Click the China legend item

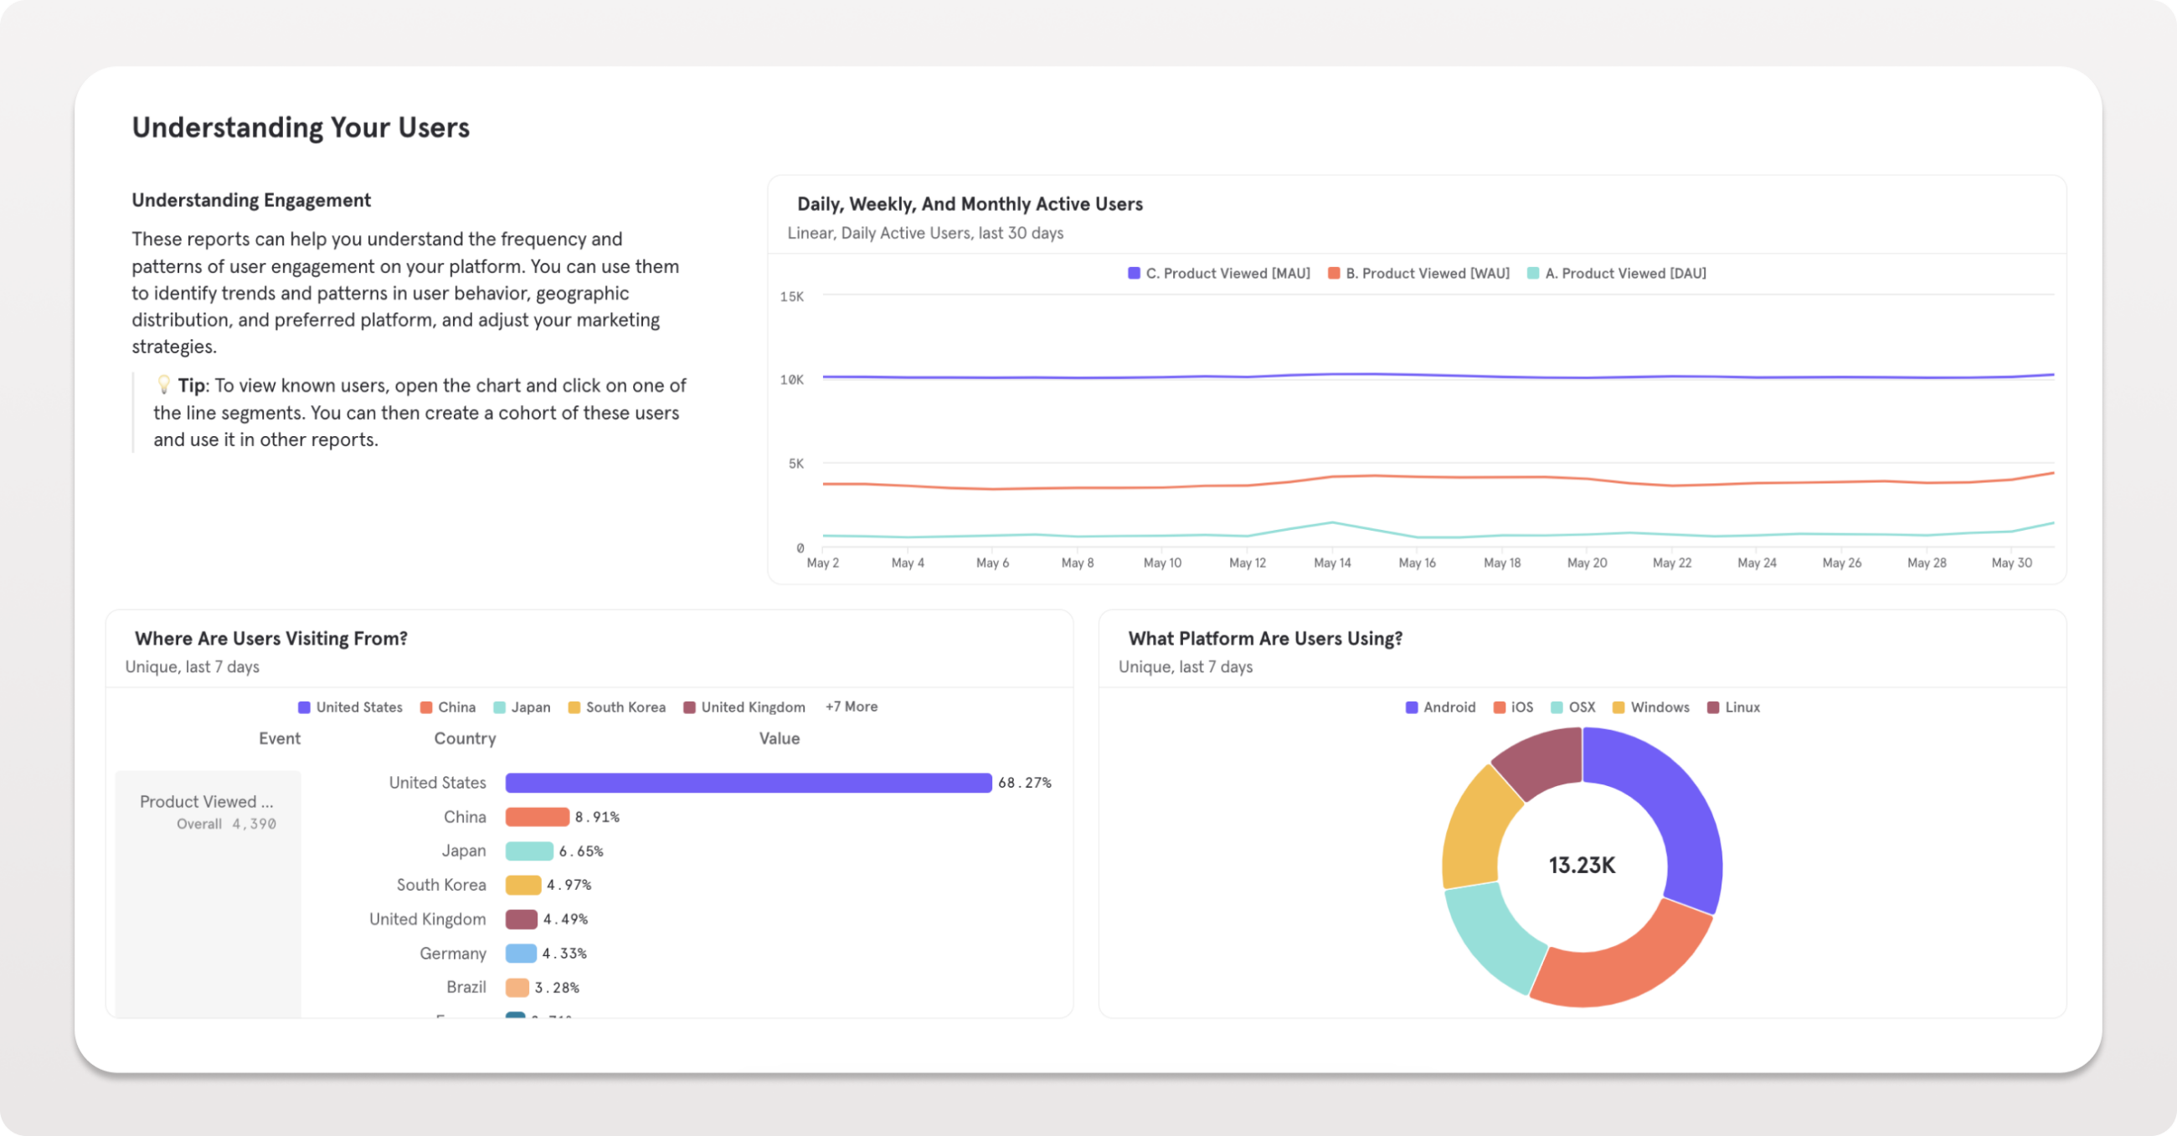[x=448, y=707]
